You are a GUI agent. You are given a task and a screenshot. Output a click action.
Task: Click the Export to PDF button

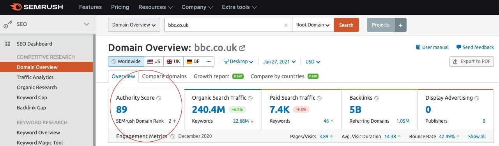472,62
